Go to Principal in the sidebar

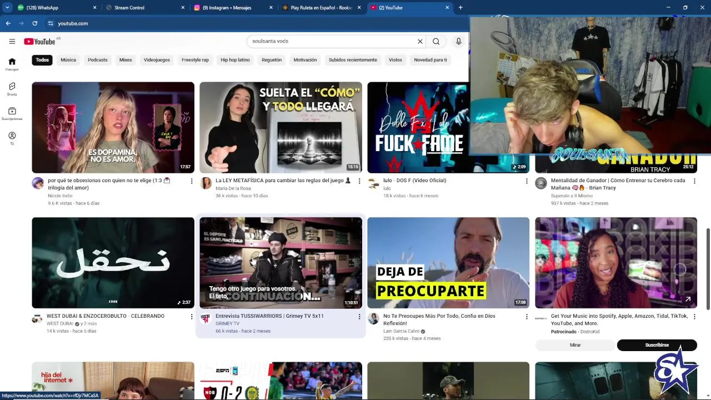(x=12, y=64)
